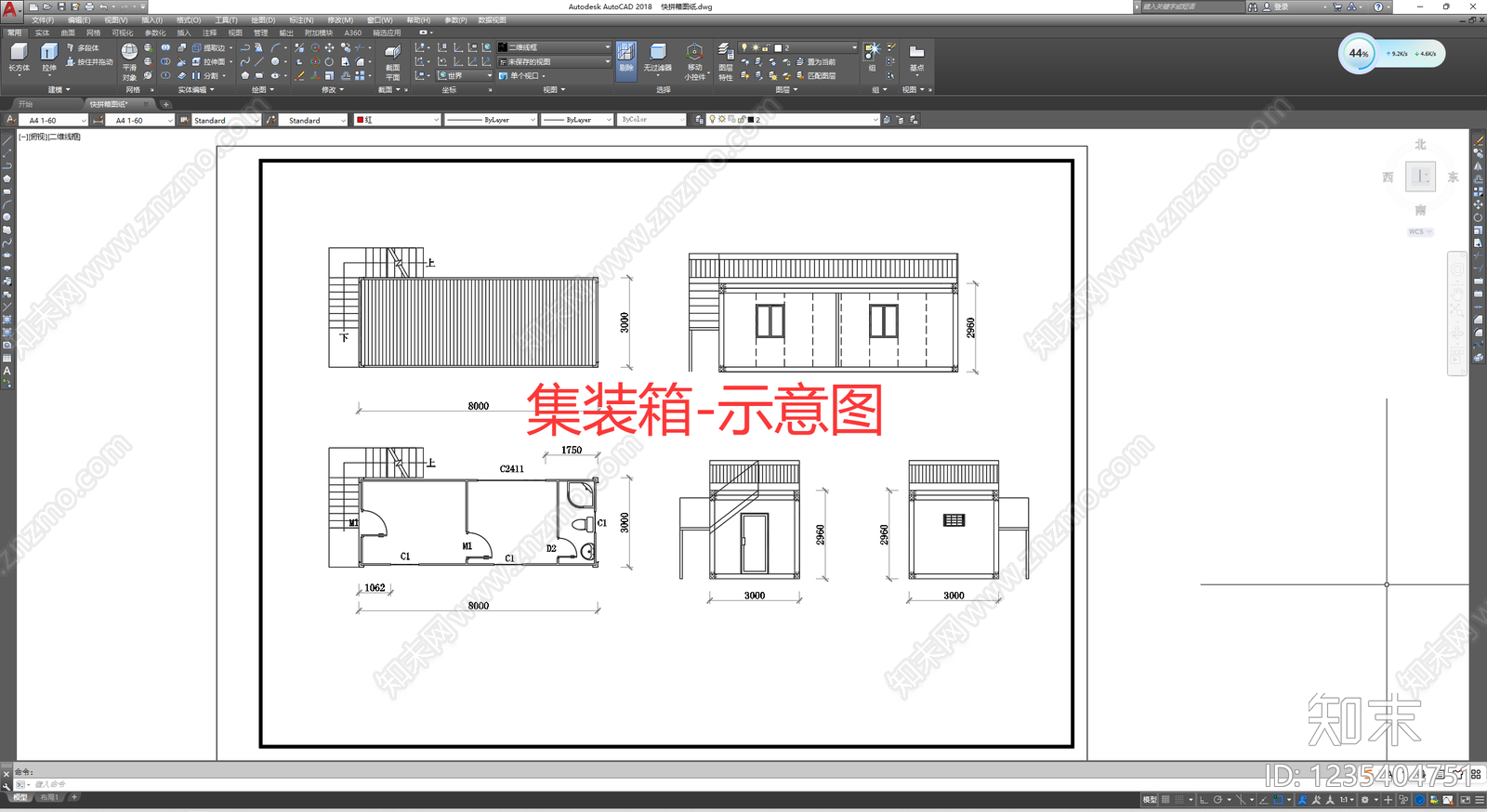
Task: Open the red (红) color selector
Action: coord(398,120)
